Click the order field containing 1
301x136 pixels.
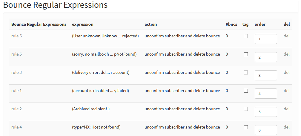[x=266, y=39]
